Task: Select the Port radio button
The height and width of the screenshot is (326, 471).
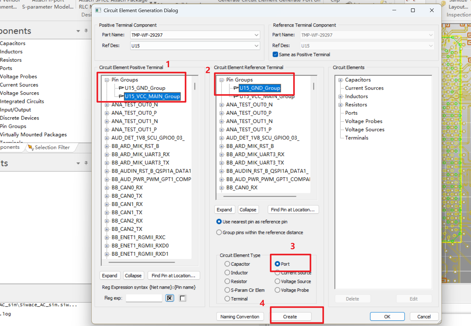Action: click(x=277, y=264)
